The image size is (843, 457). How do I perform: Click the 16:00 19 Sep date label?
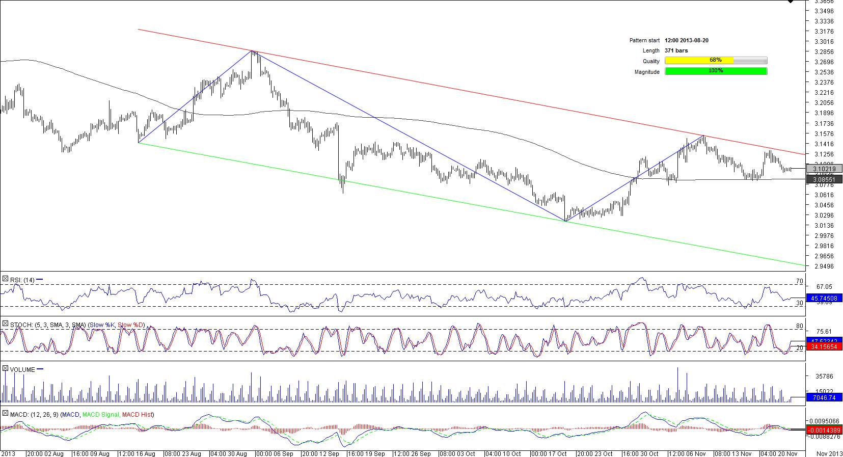point(367,453)
